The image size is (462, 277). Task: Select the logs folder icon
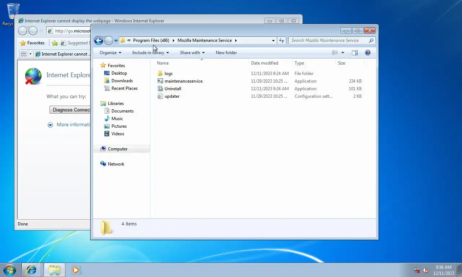pyautogui.click(x=161, y=74)
